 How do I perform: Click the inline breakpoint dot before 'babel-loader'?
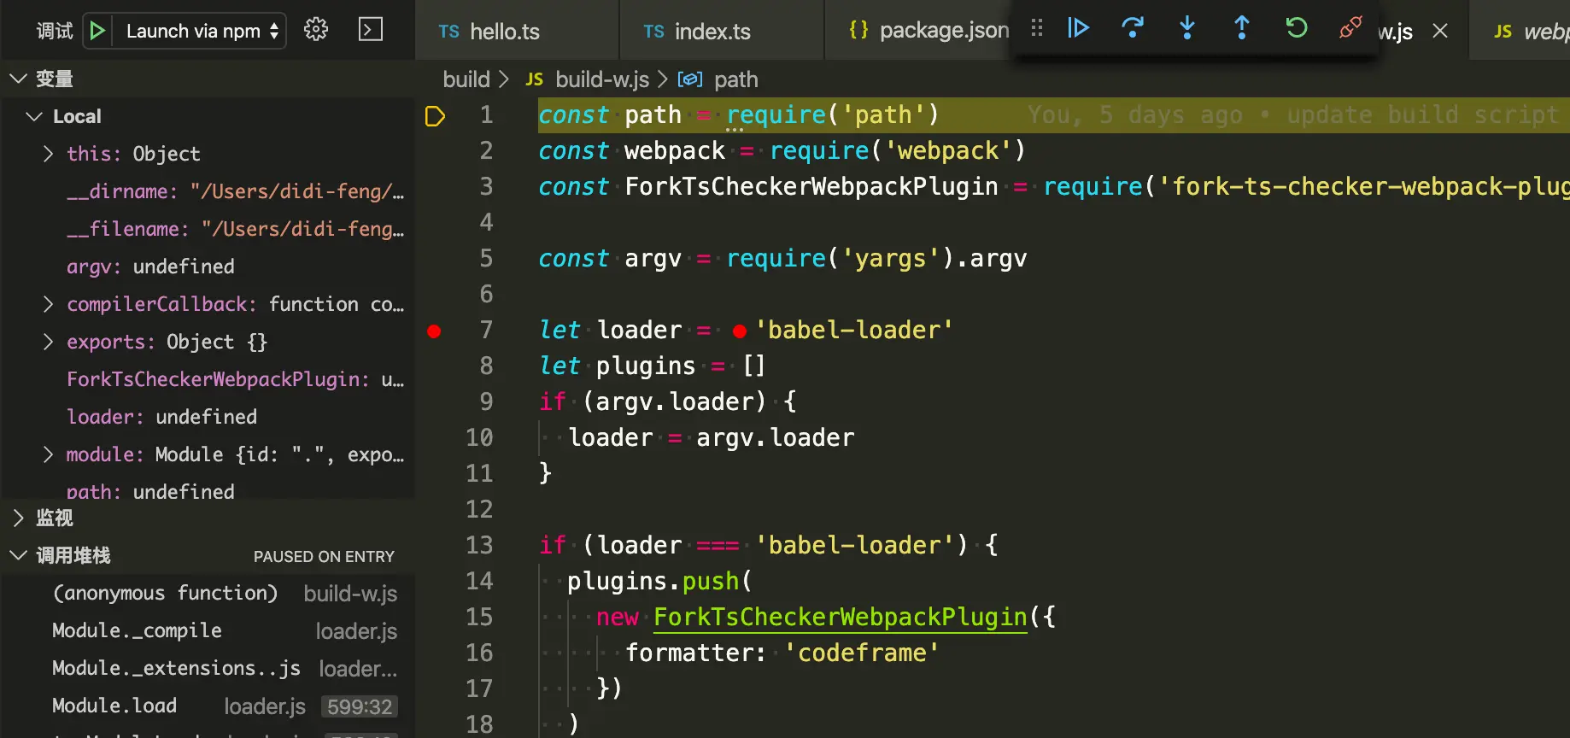click(x=740, y=331)
